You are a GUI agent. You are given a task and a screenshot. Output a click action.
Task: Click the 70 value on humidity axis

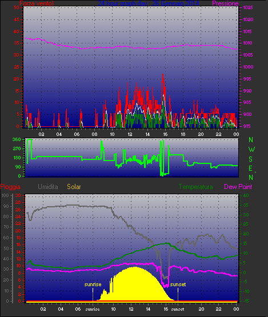(x=6, y=227)
